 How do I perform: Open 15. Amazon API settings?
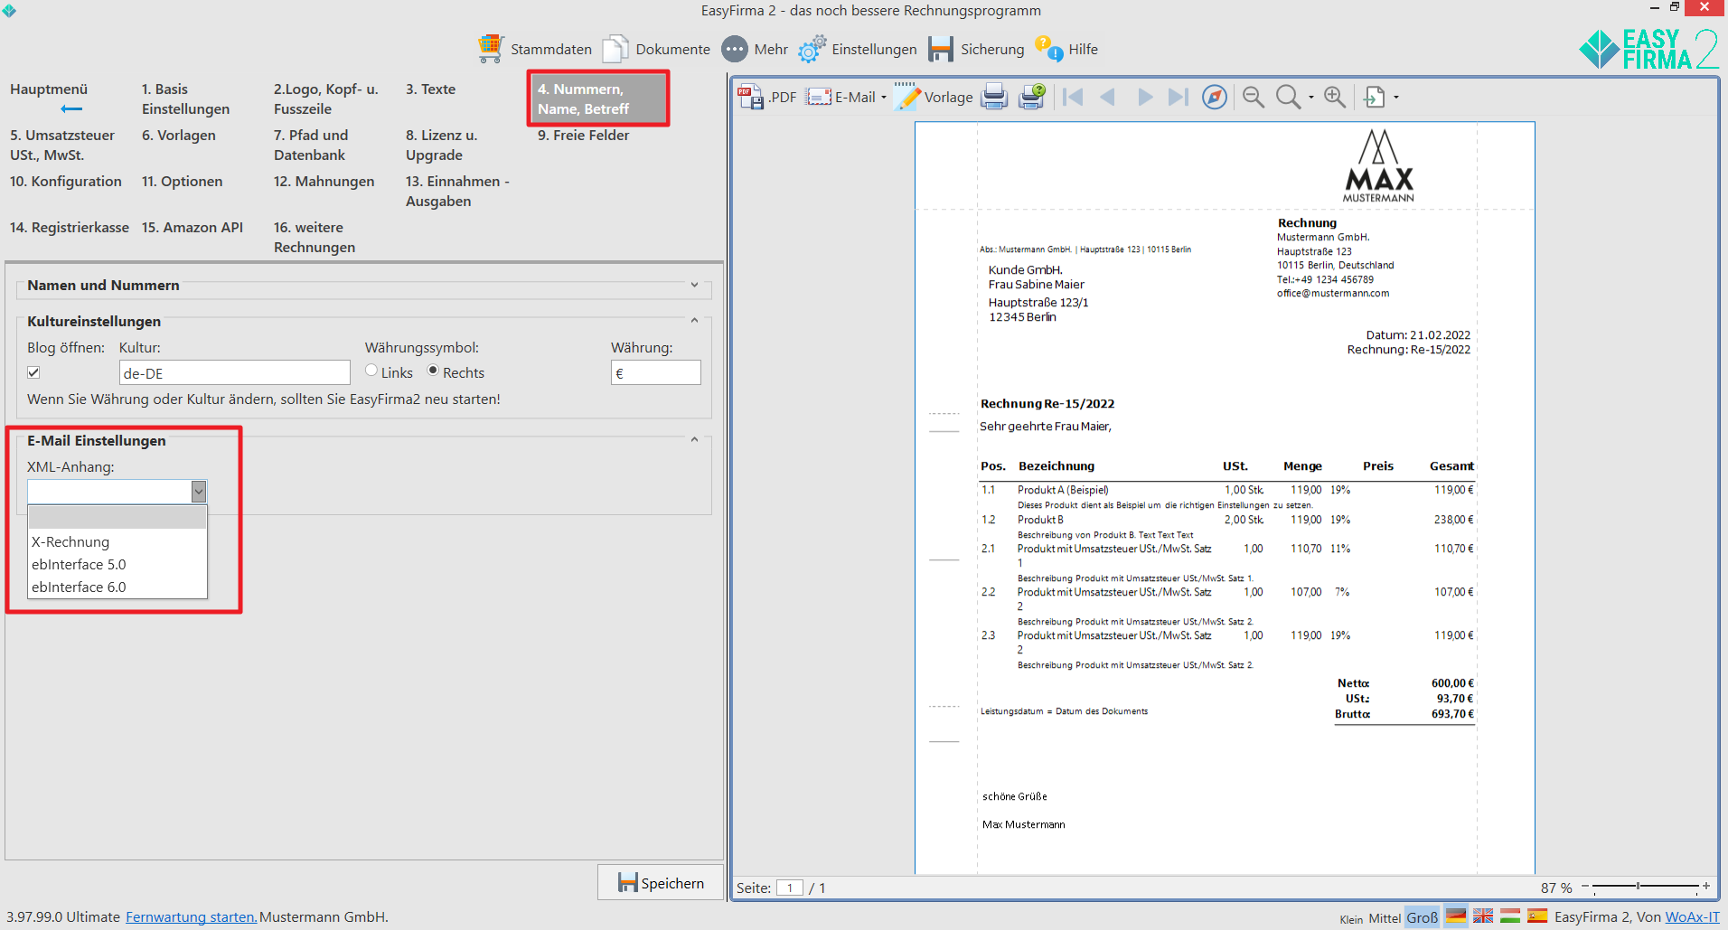(193, 227)
